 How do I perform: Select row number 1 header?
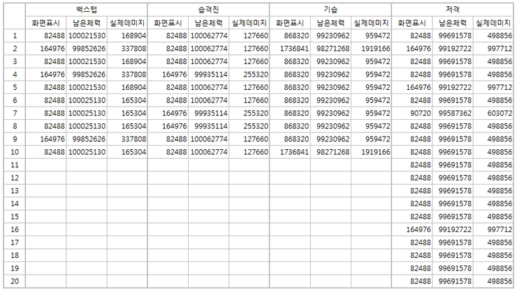point(15,35)
